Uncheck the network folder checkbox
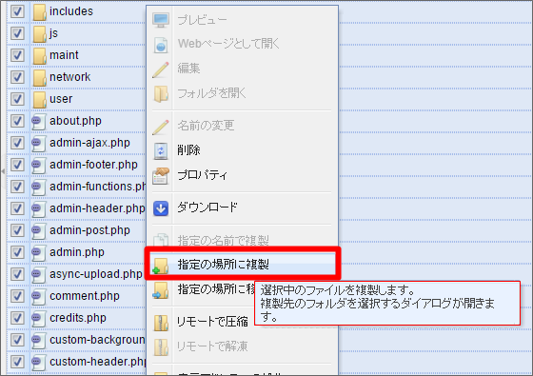The image size is (533, 376). [17, 77]
